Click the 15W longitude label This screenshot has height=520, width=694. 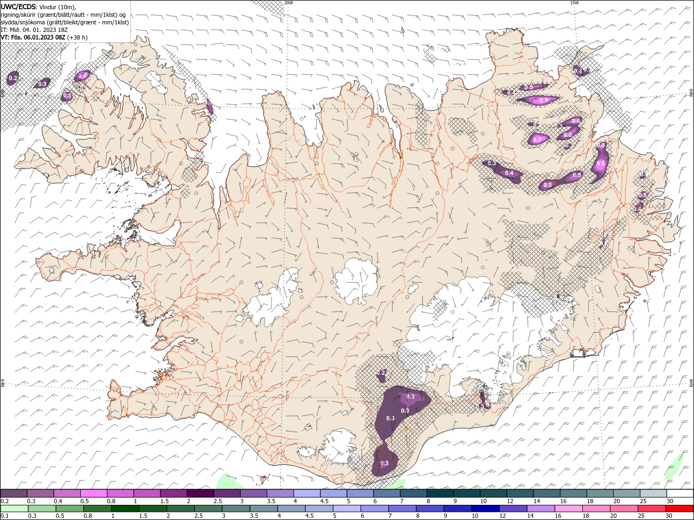(x=574, y=3)
